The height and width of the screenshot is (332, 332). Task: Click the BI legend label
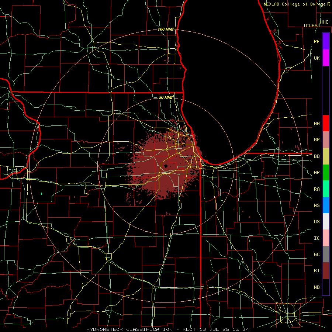tap(317, 271)
